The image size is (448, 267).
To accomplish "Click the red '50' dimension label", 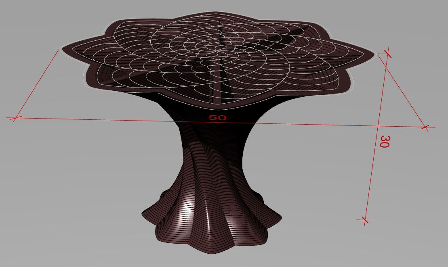I will (217, 117).
